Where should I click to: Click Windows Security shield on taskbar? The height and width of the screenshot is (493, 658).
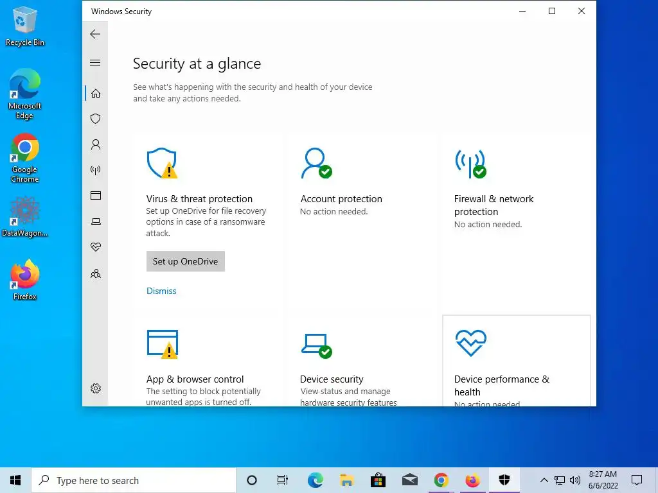504,480
